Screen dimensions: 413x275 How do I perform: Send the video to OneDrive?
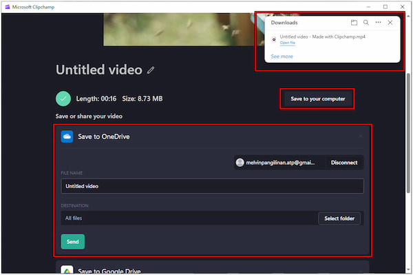pos(73,241)
